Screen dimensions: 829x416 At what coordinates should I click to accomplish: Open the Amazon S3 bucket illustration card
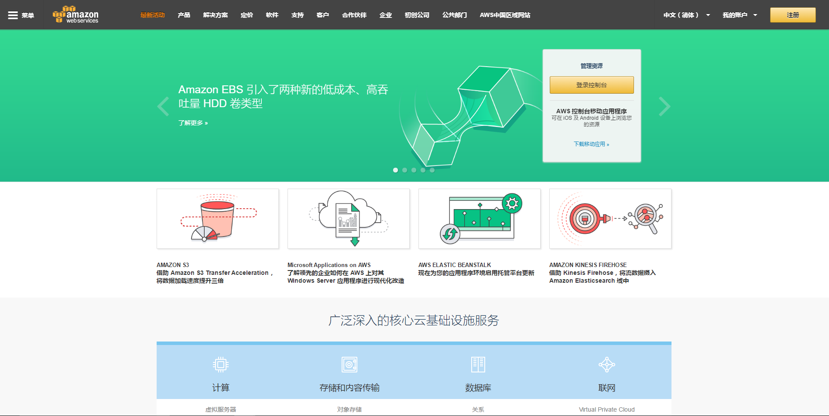(218, 219)
